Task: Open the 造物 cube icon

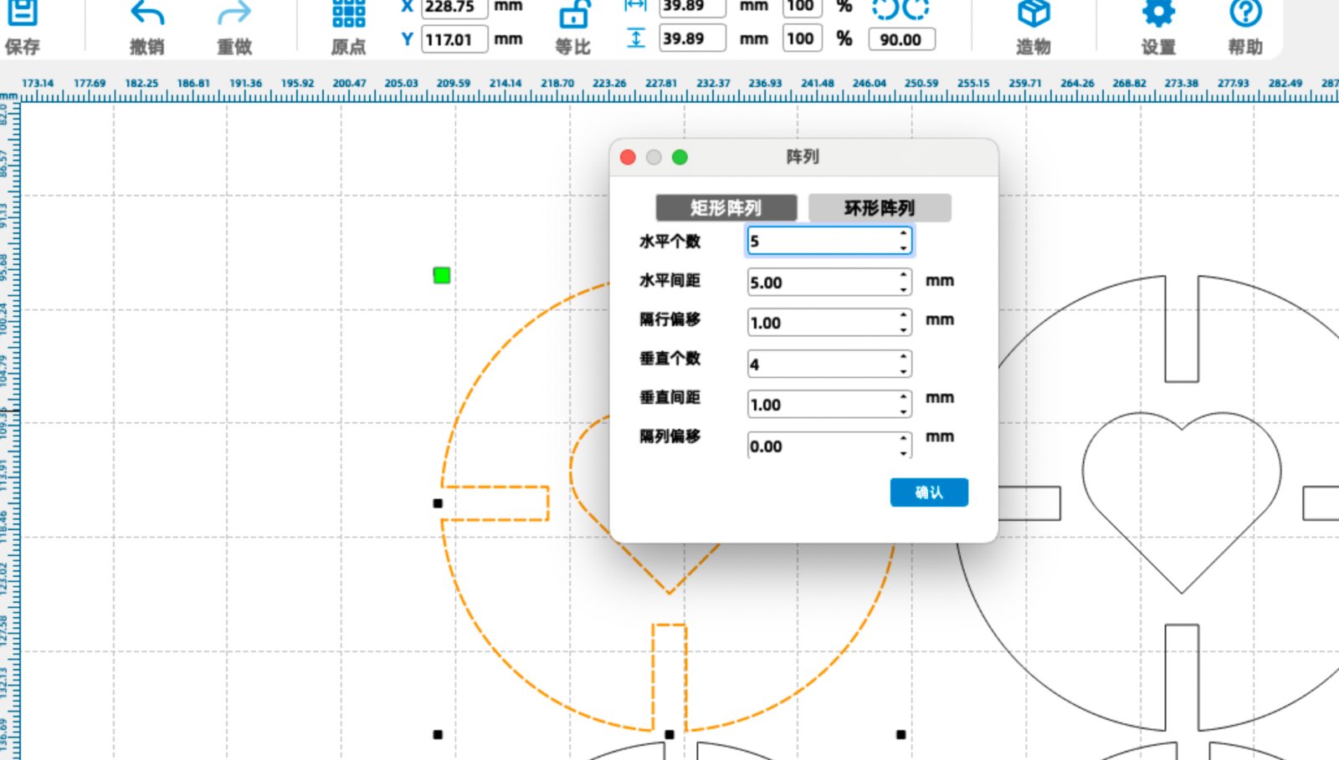Action: 1034,13
